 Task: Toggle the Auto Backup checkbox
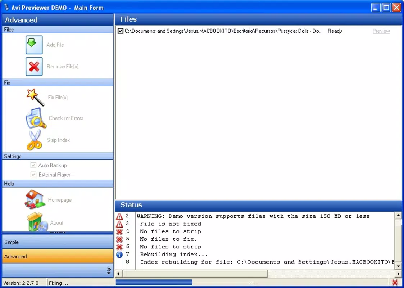pos(33,165)
